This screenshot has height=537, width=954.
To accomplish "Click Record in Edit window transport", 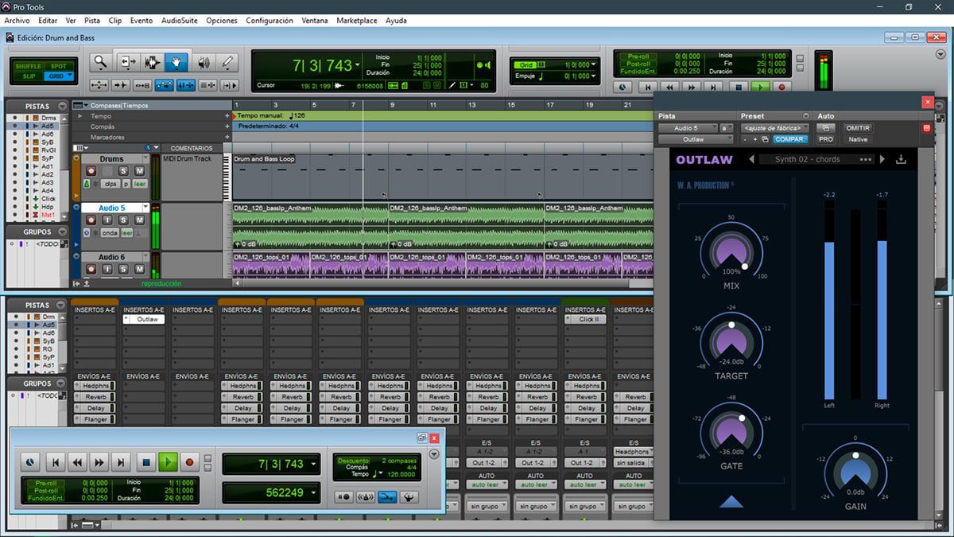I will point(781,88).
